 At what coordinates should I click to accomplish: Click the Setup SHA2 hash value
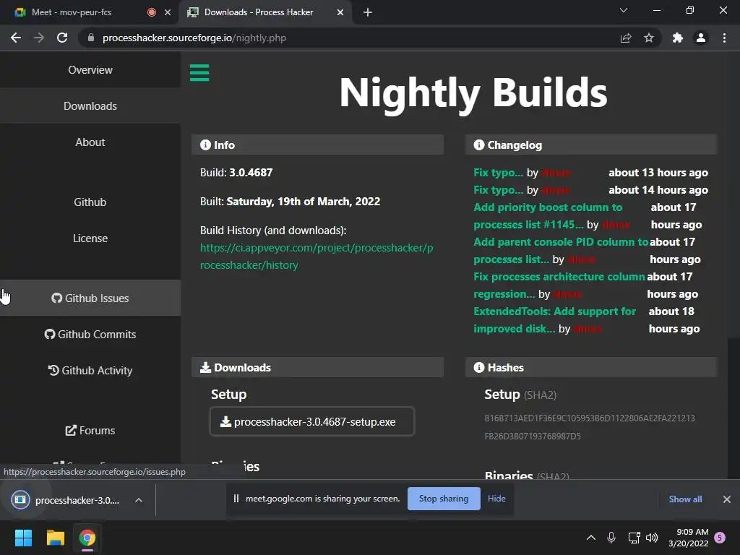pyautogui.click(x=590, y=427)
